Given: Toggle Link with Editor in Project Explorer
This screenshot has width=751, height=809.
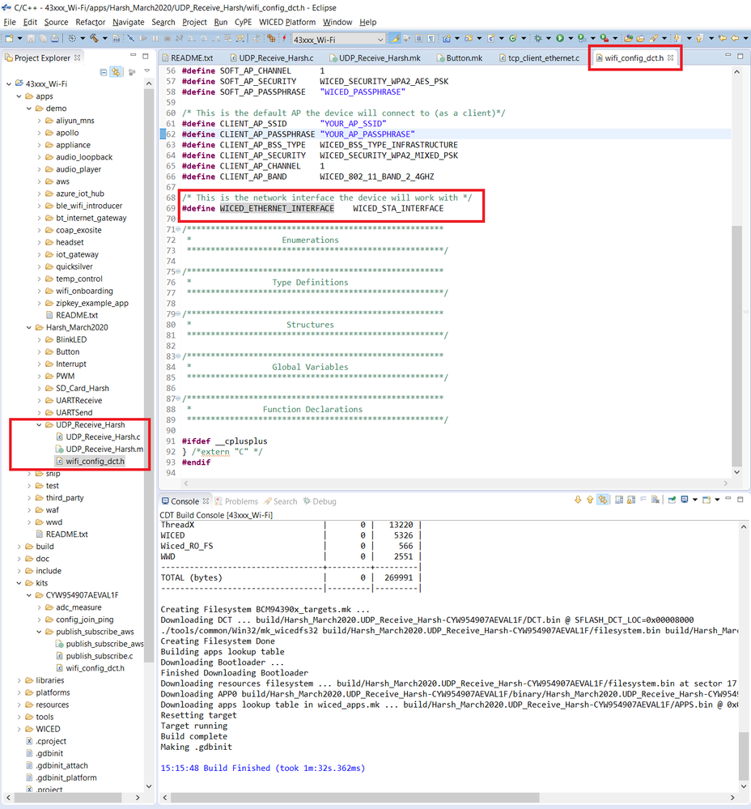Looking at the screenshot, I should (116, 70).
